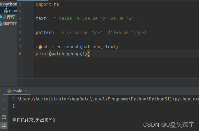Click the 'import' keyword on line 1
Image resolution: width=199 pixels, height=131 pixels.
pos(44,4)
